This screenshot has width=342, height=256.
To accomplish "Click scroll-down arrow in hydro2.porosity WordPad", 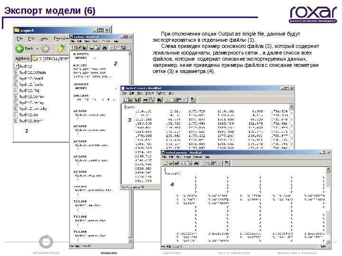I will [328, 241].
